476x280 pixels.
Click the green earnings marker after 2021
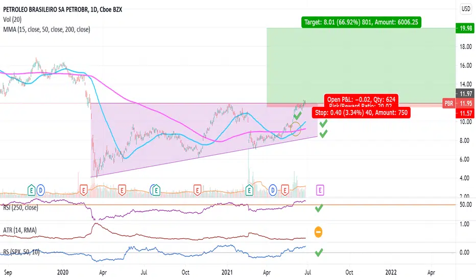click(249, 190)
